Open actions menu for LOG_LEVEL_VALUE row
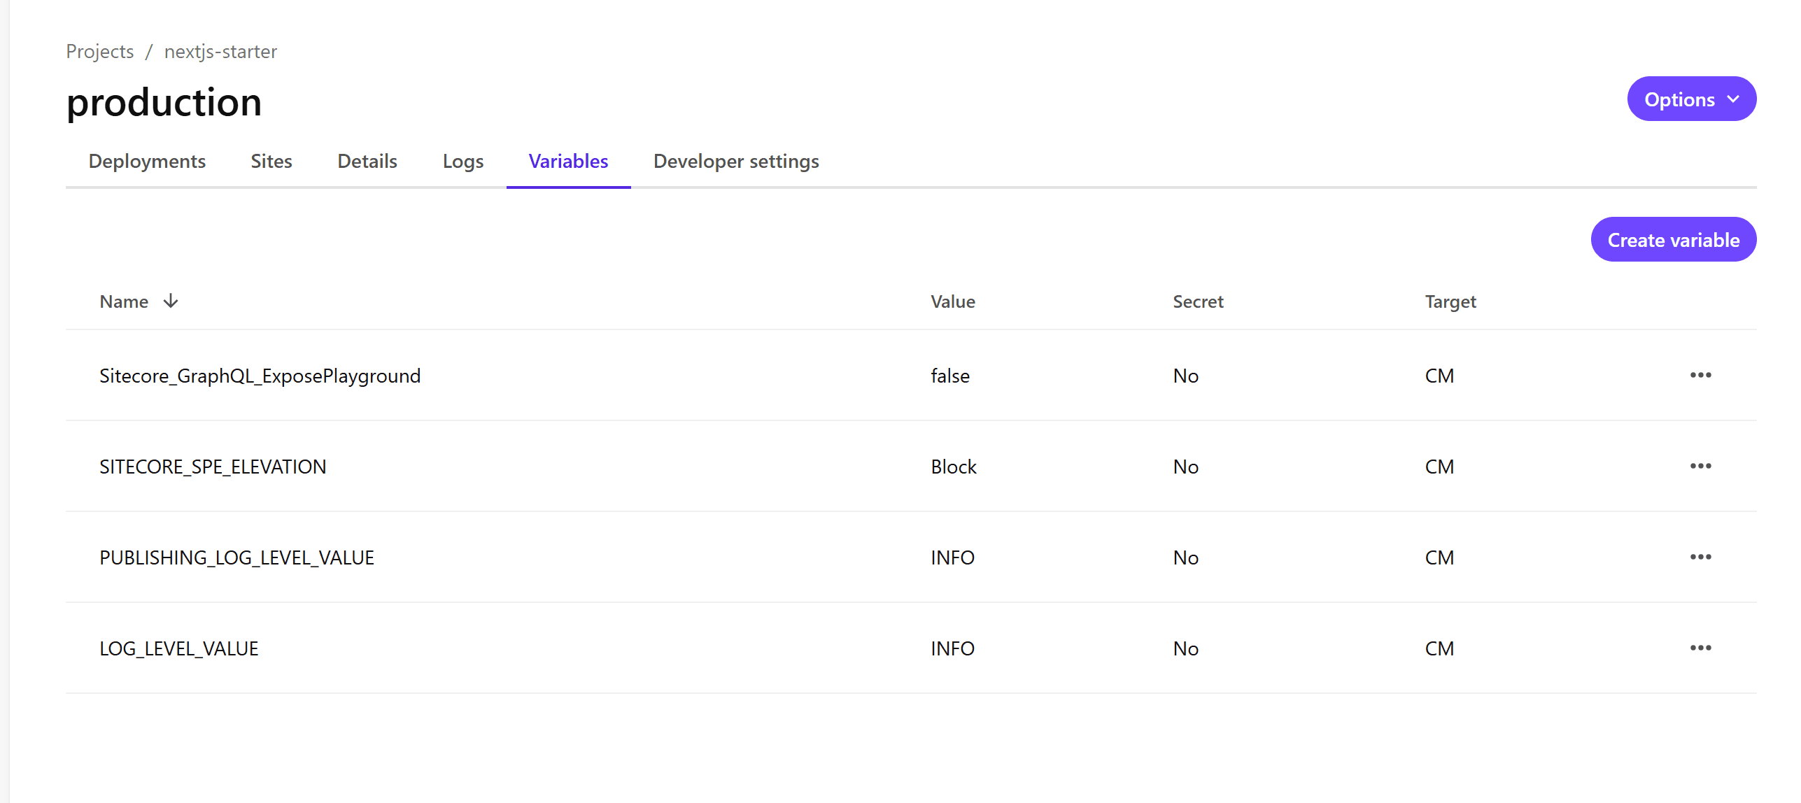Image resolution: width=1801 pixels, height=803 pixels. [x=1700, y=648]
